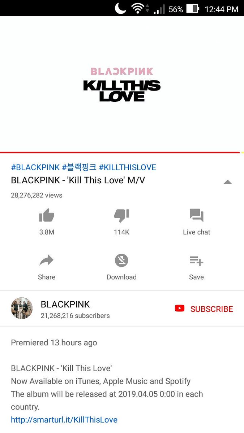The image size is (244, 433).
Task: Collapse the video description with the arrow
Action: click(x=227, y=182)
